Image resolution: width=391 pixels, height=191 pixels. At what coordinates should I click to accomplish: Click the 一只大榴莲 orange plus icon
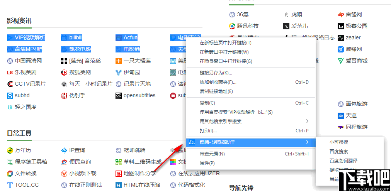pyautogui.click(x=119, y=61)
